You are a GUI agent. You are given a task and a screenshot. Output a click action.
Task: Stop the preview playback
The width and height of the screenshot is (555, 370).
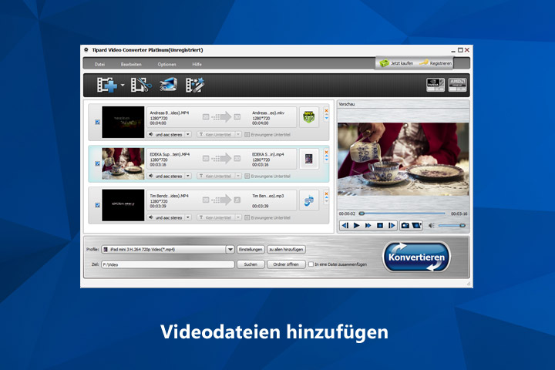tap(380, 226)
